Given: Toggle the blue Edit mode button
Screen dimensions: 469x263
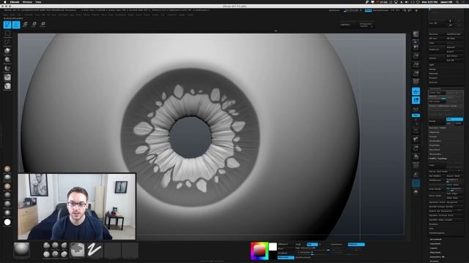Looking at the screenshot, I should pyautogui.click(x=7, y=24).
